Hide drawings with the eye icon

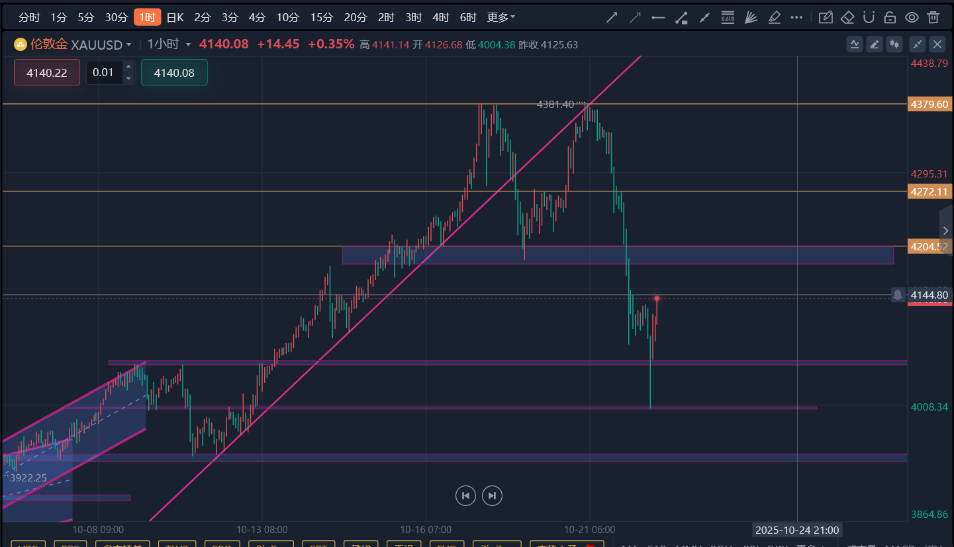[912, 18]
